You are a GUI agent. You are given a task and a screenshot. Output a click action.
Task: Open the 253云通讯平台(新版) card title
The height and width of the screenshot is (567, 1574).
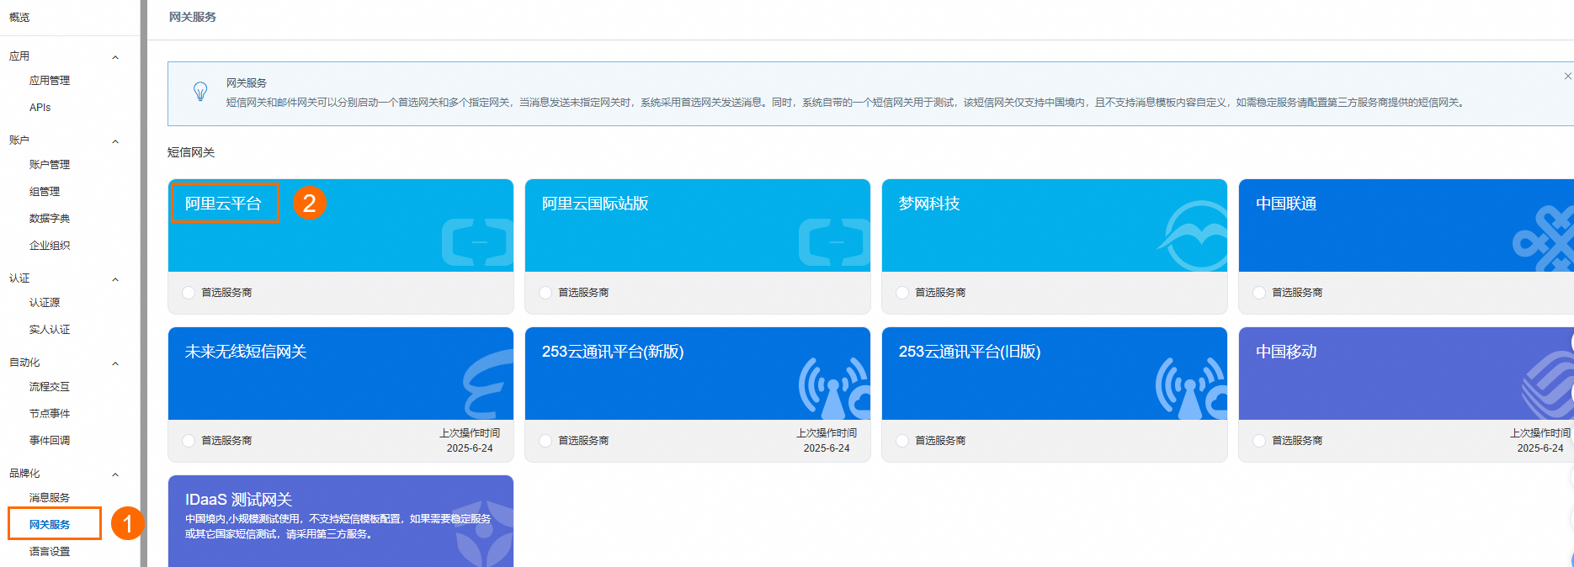[x=613, y=352]
